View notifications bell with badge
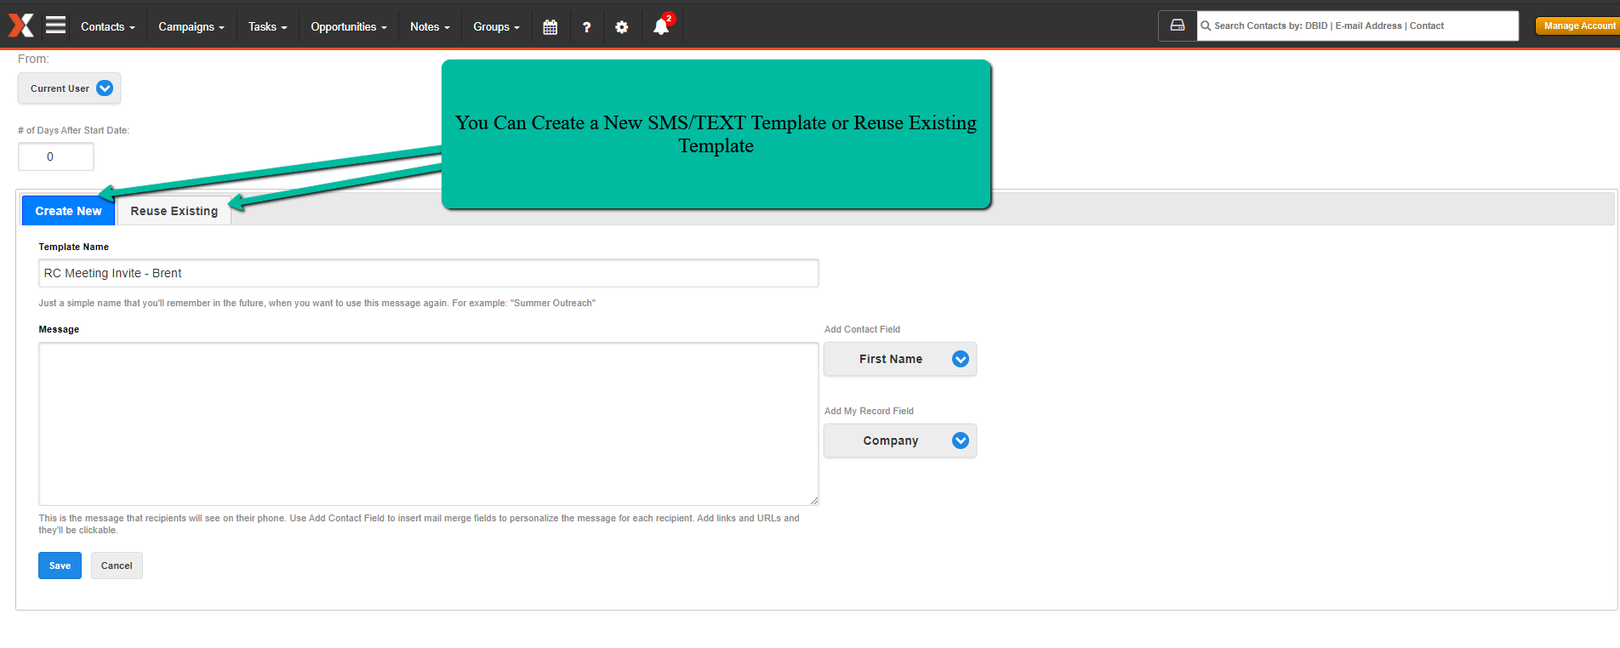This screenshot has height=648, width=1620. [662, 26]
